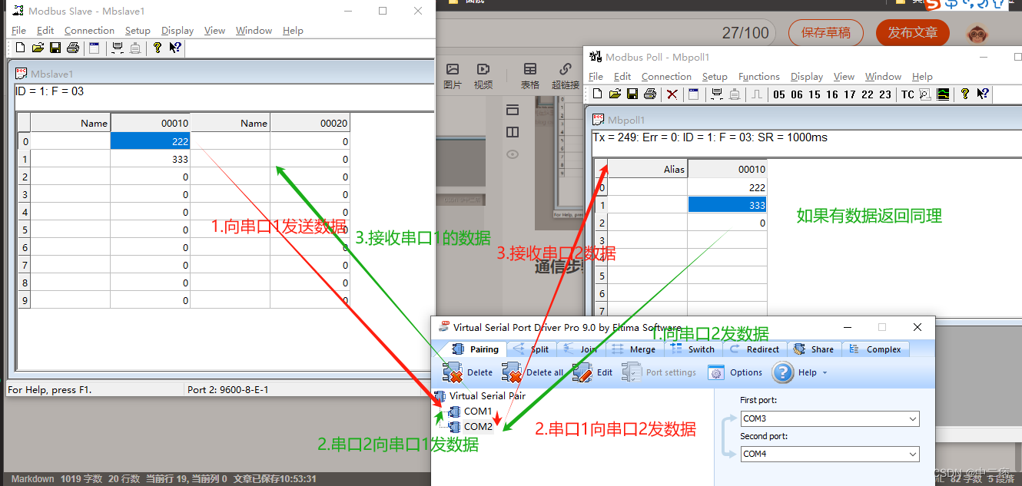
Task: Switch to Merge tab
Action: coord(634,349)
